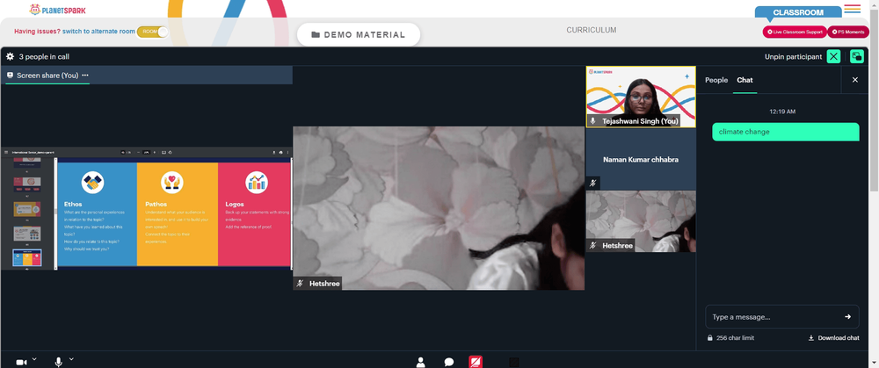Click 'Pathos' heading on slide
Screen dimensions: 879x368
point(156,205)
